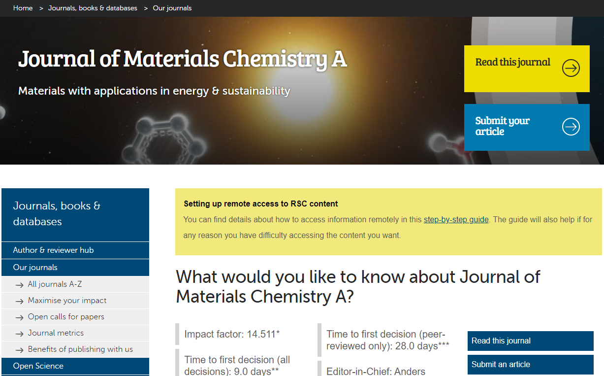The height and width of the screenshot is (376, 604).
Task: Click arrow icon beside Journal metrics
Action: tap(19, 334)
